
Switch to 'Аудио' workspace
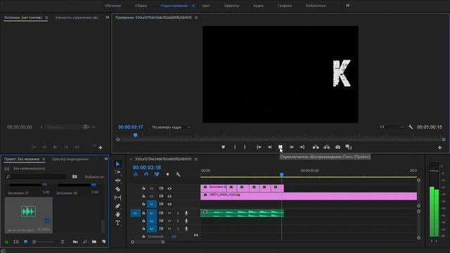[x=258, y=6]
